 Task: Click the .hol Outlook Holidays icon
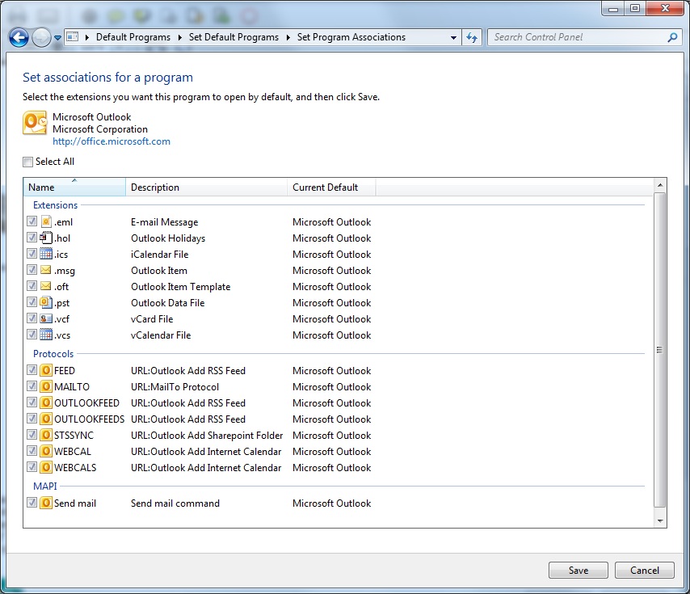coord(46,238)
